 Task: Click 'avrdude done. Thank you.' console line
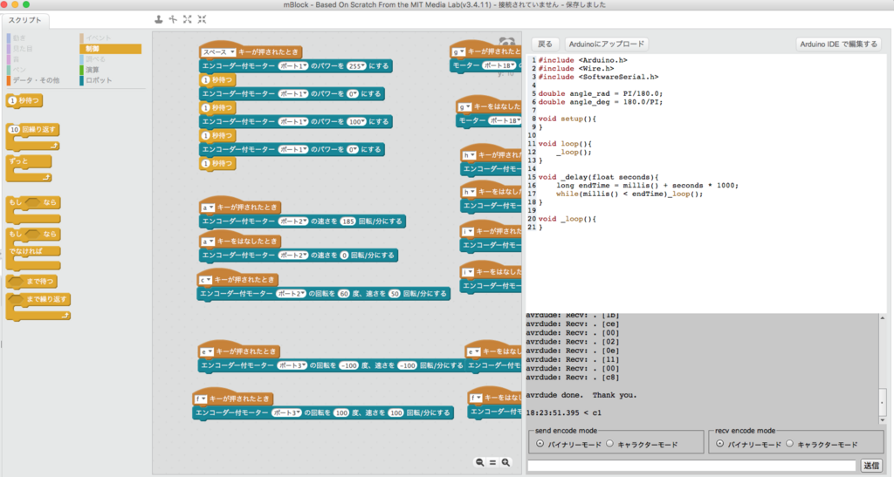tap(581, 395)
